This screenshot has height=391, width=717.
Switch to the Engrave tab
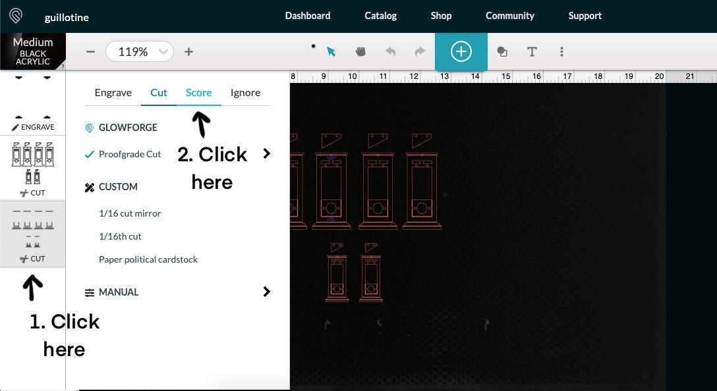pyautogui.click(x=113, y=93)
